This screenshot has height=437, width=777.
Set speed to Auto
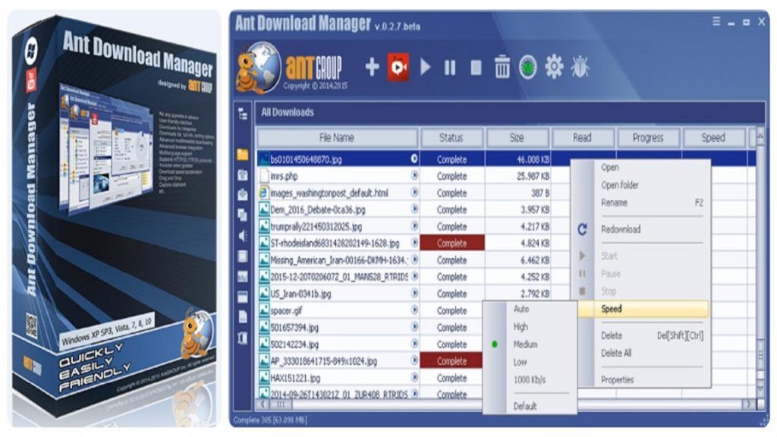[521, 310]
